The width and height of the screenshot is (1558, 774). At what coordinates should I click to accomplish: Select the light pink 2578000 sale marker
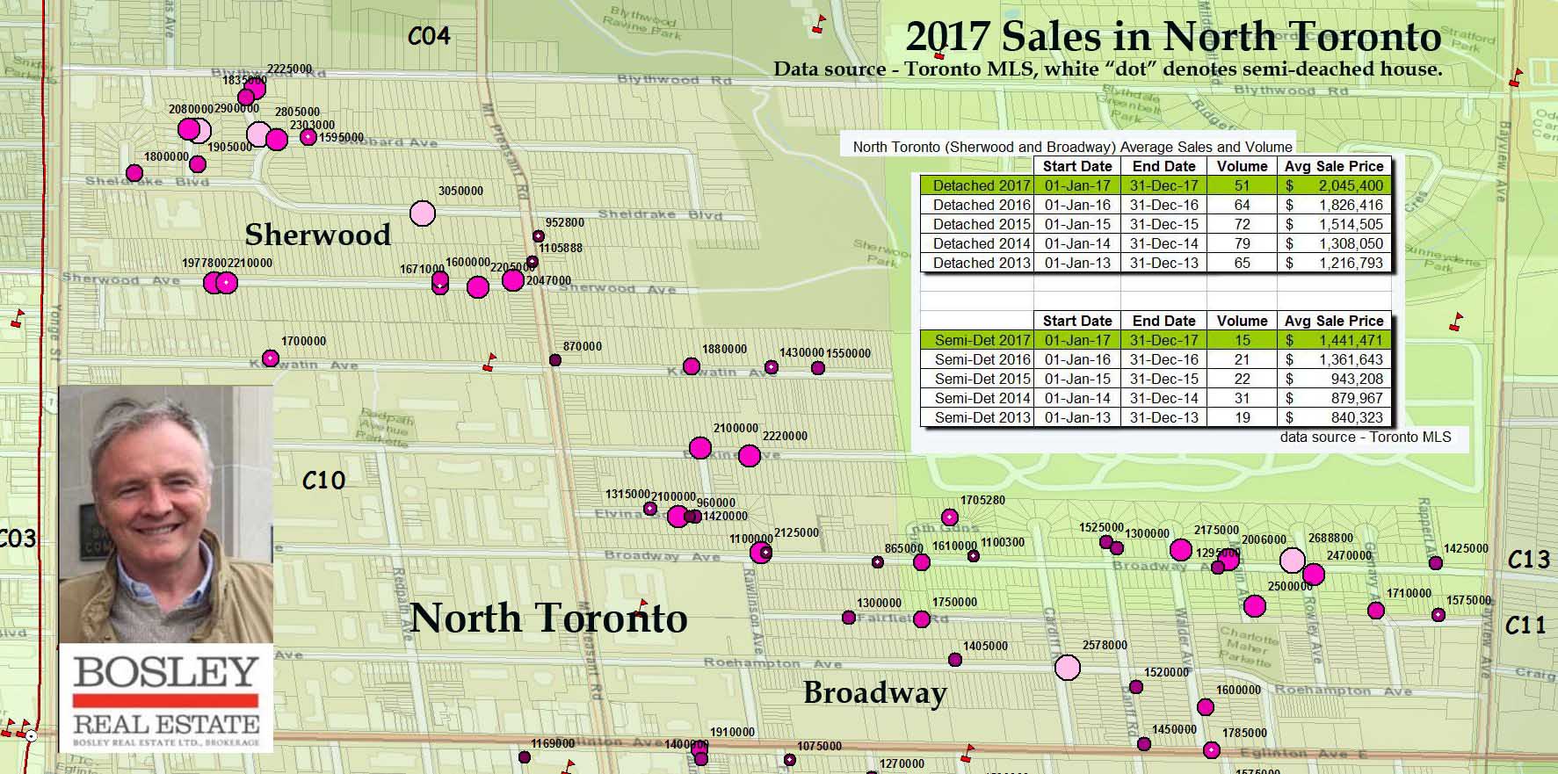click(x=1068, y=668)
